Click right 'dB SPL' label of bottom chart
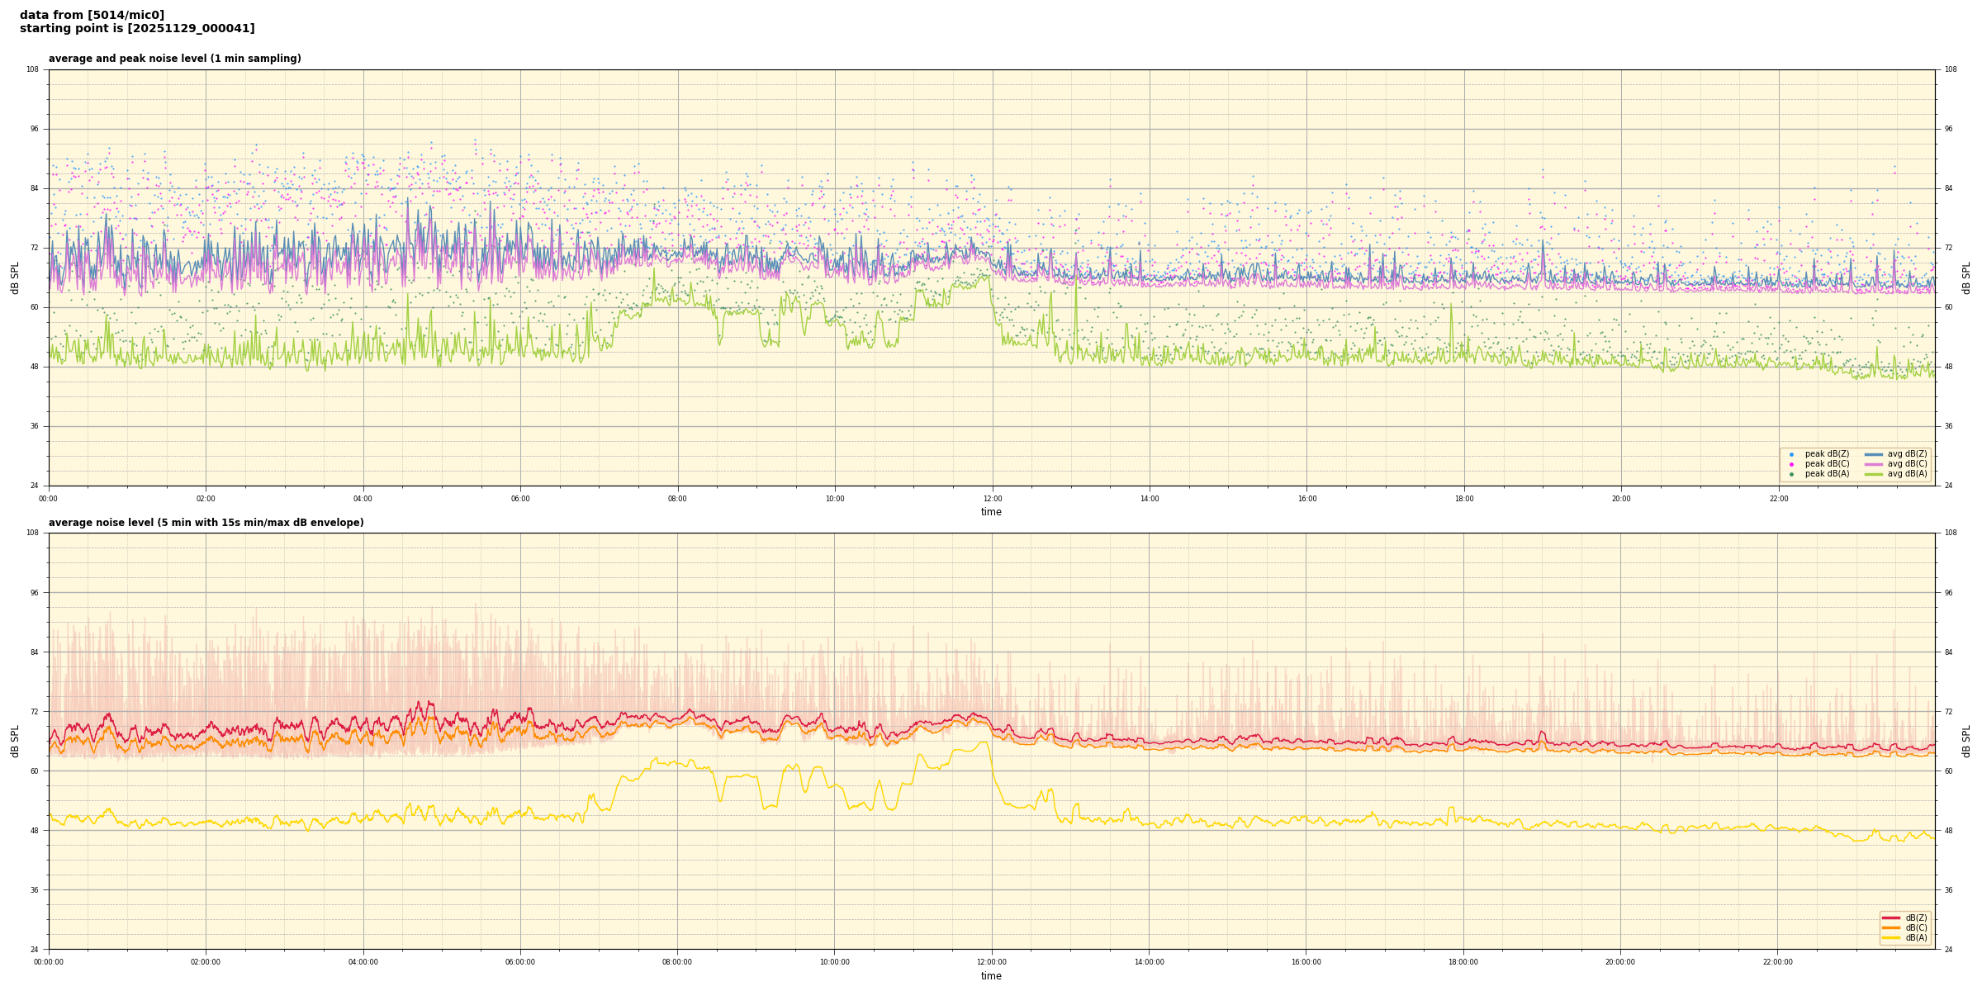1982x991 pixels. click(1966, 741)
